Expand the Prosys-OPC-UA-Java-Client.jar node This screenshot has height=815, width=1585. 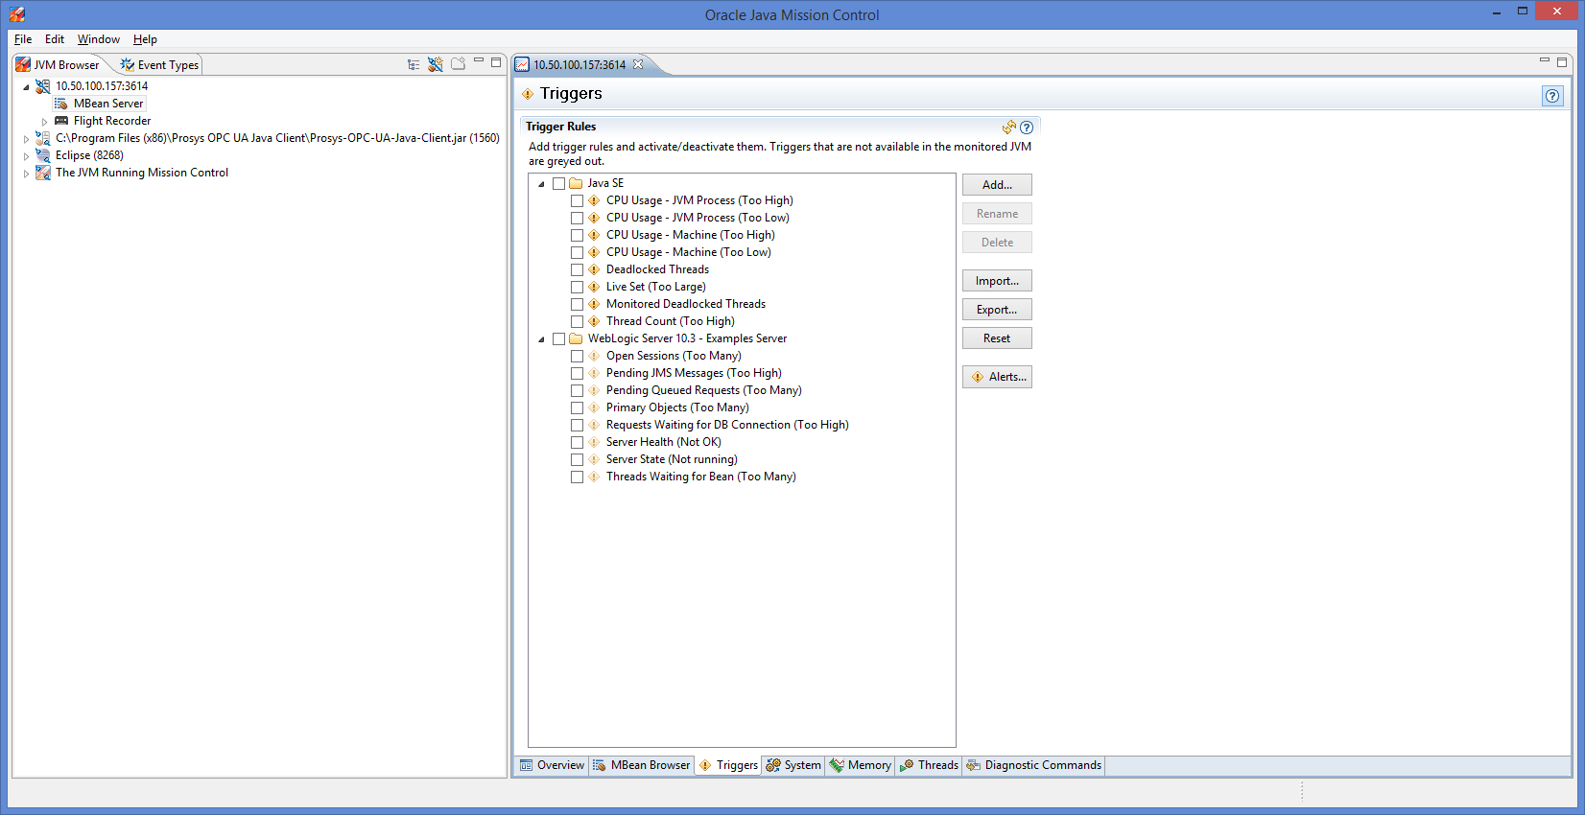[26, 139]
